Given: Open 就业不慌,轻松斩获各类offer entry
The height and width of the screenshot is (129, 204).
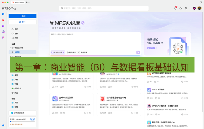Looking at the screenshot, I should point(168,124).
